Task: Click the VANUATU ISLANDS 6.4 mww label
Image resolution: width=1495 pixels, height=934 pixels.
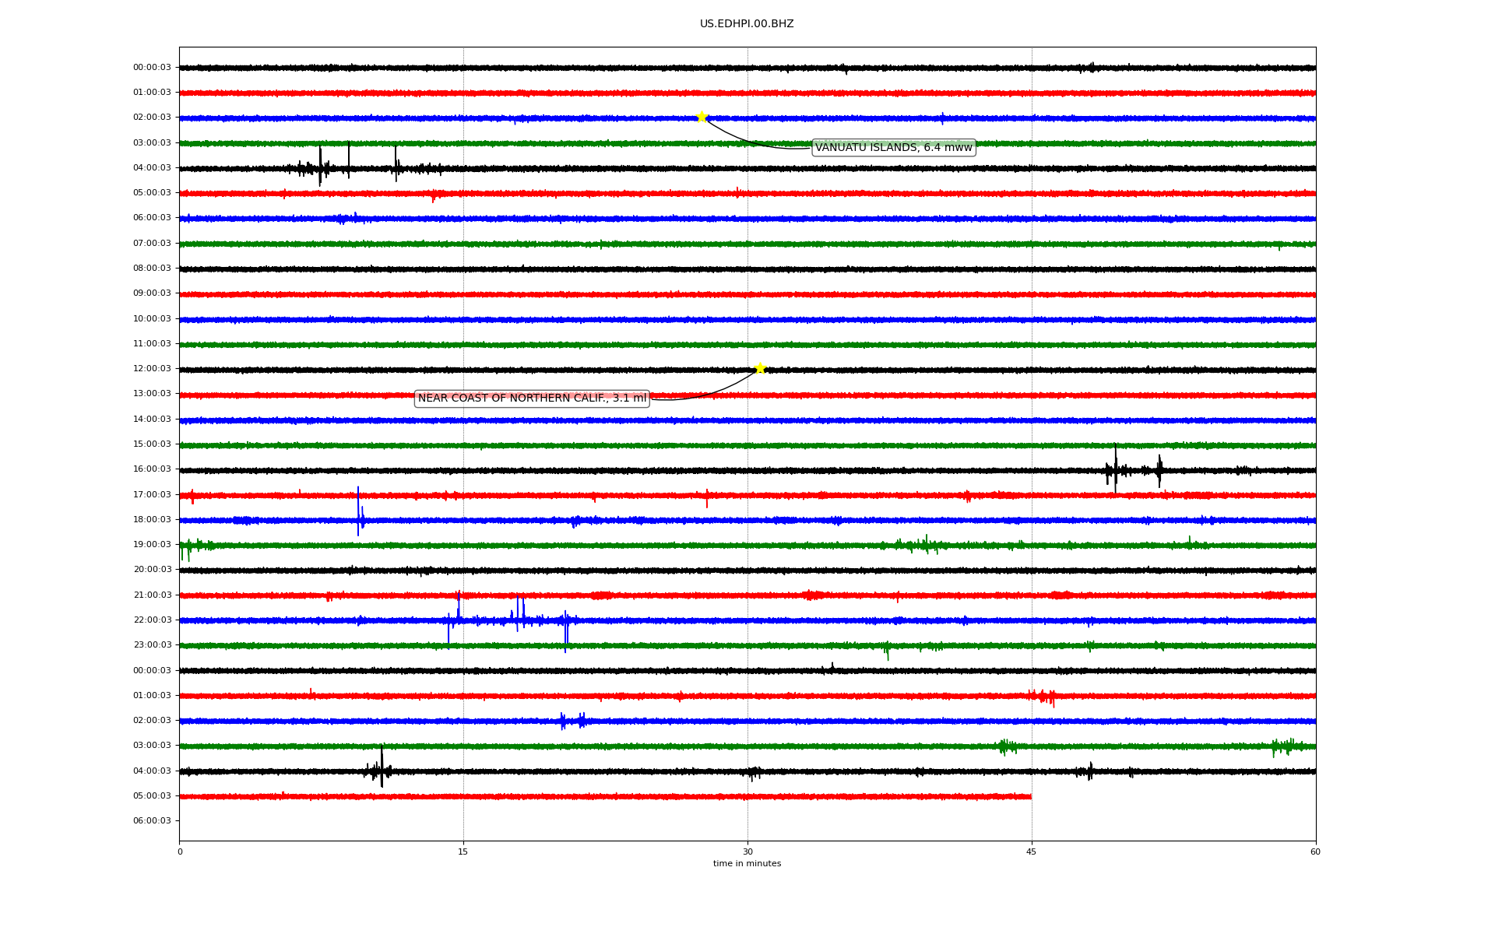Action: [x=893, y=148]
